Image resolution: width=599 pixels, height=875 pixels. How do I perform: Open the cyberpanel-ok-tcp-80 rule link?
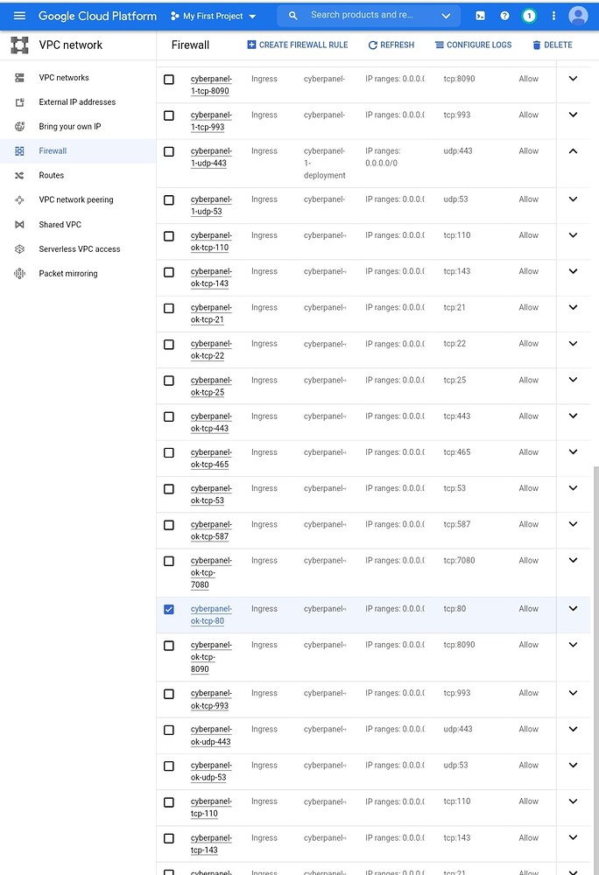[211, 614]
